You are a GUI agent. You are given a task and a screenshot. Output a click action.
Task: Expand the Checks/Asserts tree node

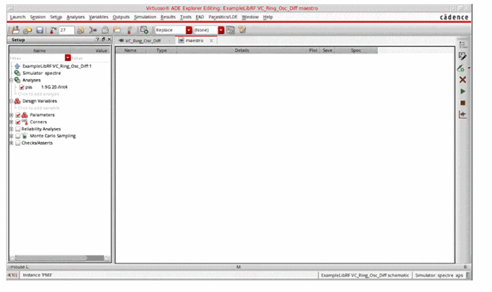(x=11, y=143)
